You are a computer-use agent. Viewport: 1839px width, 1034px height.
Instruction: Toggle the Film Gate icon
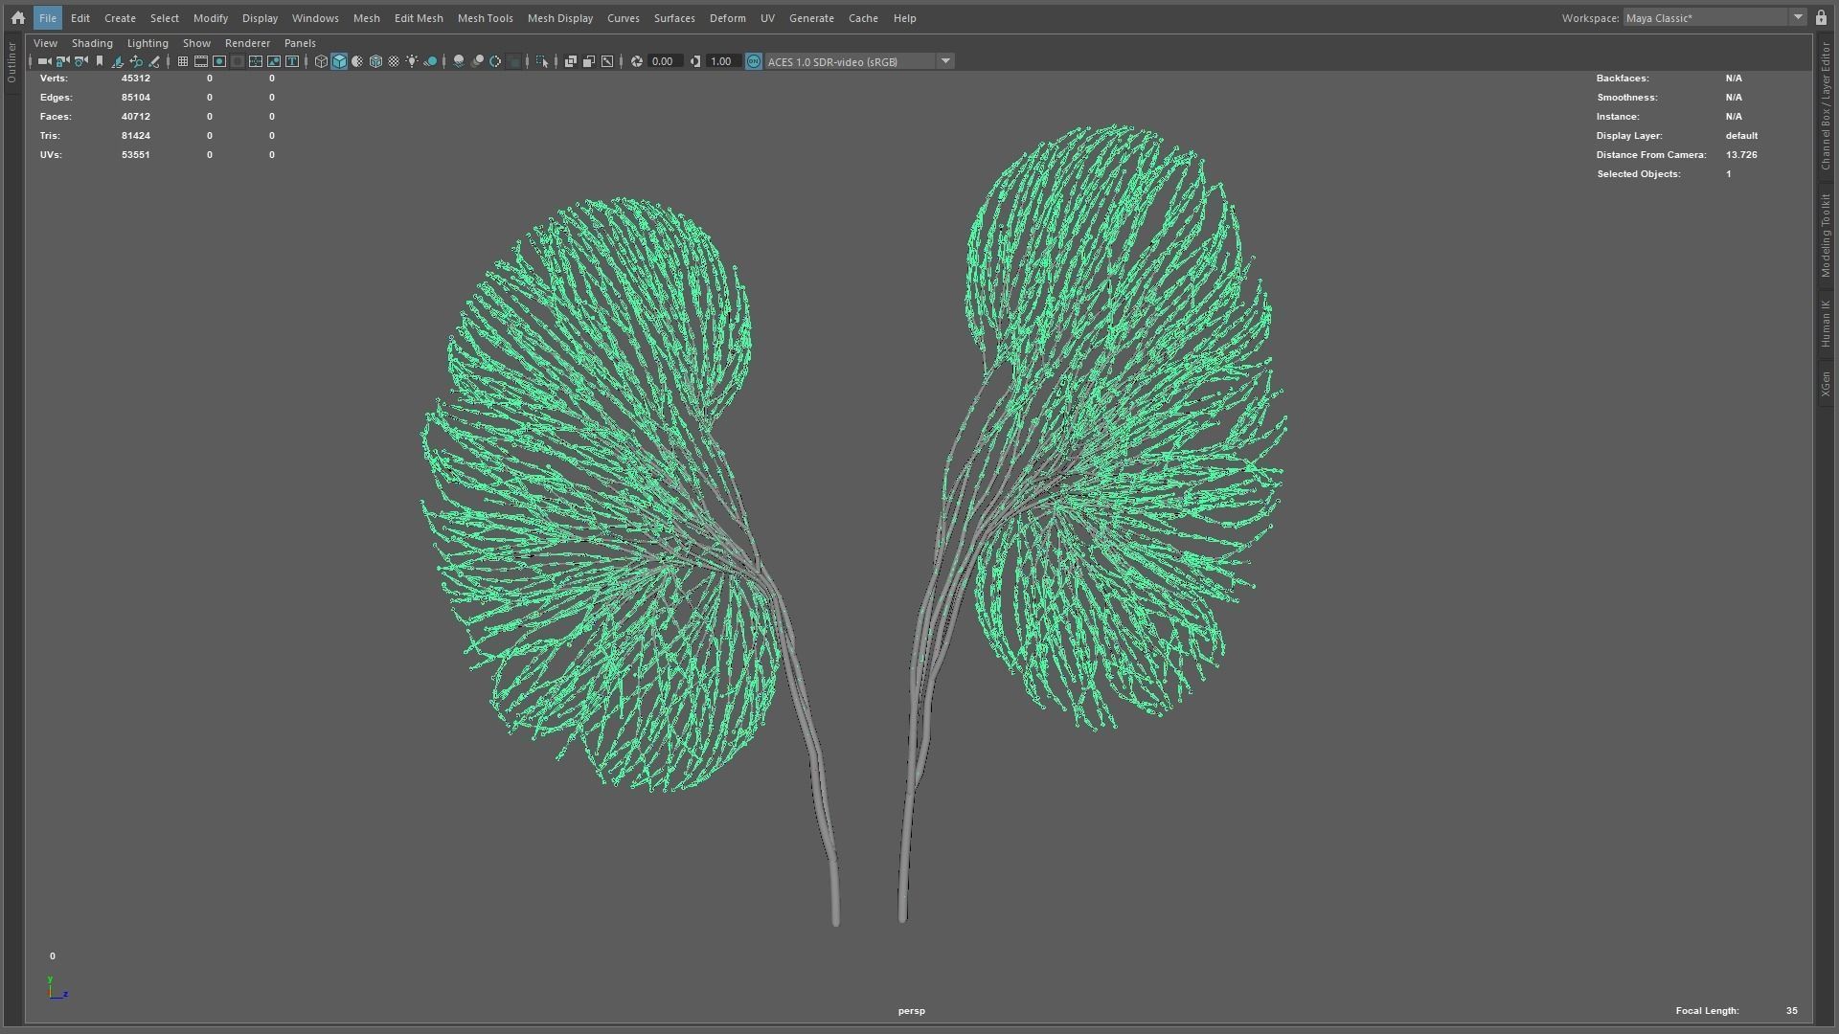(x=201, y=61)
